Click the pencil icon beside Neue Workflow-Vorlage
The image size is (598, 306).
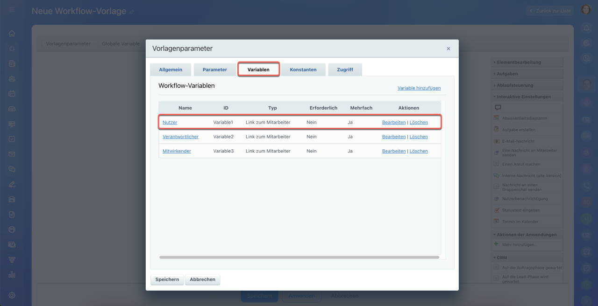click(132, 12)
